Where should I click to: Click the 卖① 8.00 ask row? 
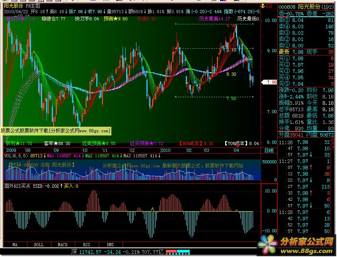[x=306, y=46]
